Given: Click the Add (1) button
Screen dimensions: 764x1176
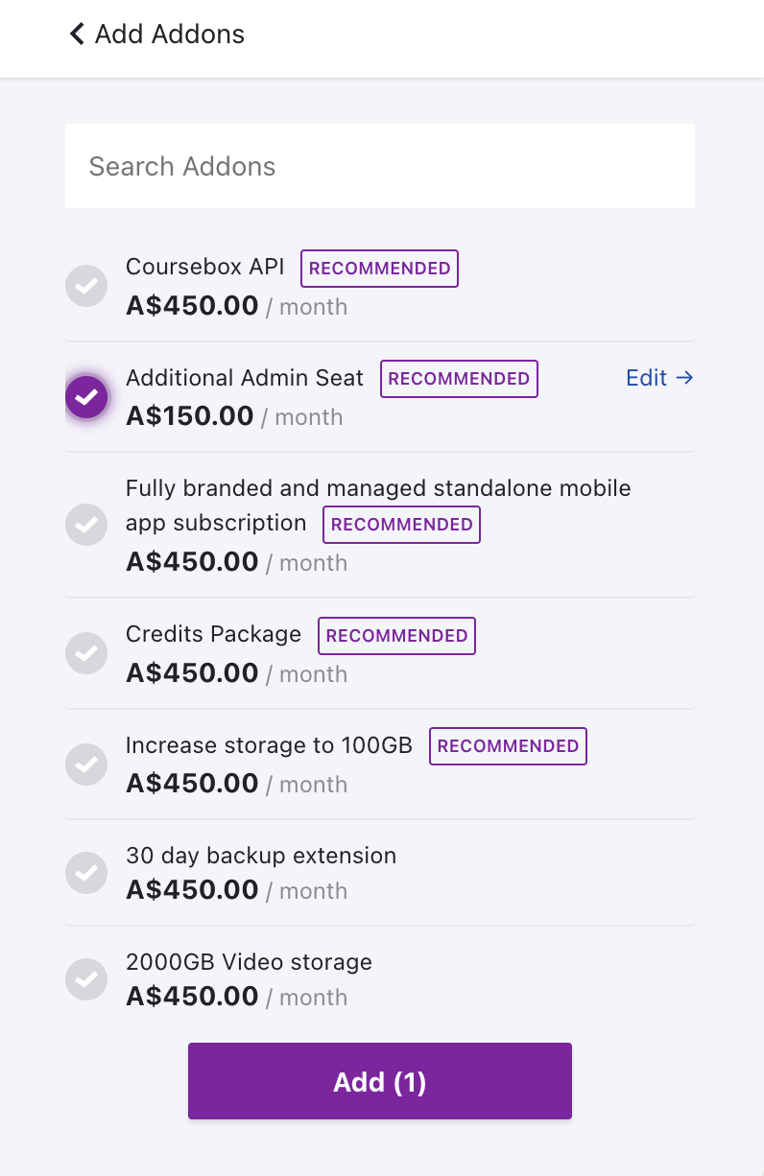Looking at the screenshot, I should 380,1081.
